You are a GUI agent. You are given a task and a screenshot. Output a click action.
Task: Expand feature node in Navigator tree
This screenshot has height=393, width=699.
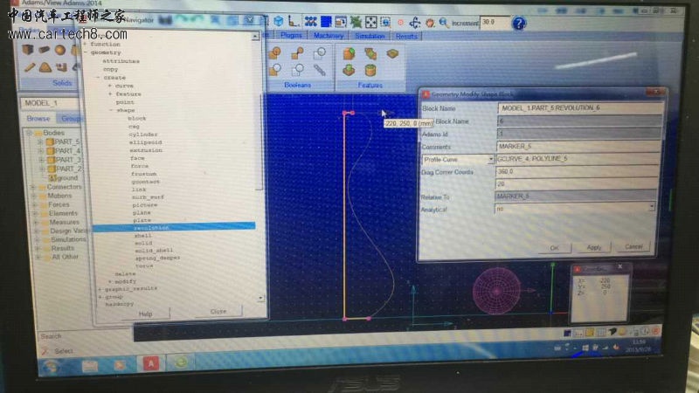pyautogui.click(x=110, y=94)
